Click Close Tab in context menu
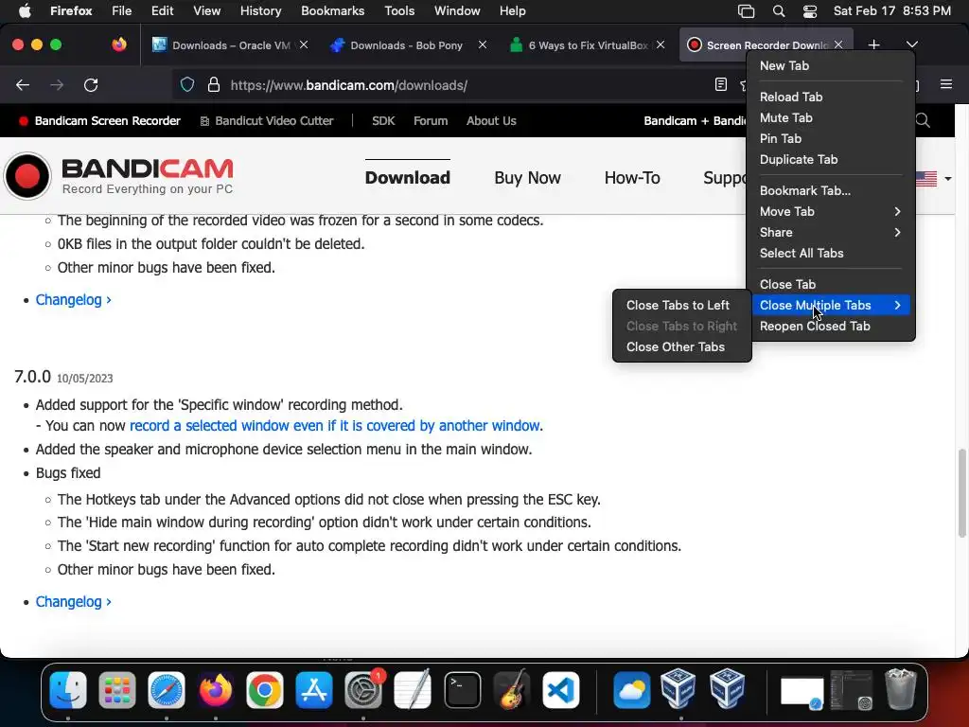Screen dimensions: 969x727 click(831, 284)
